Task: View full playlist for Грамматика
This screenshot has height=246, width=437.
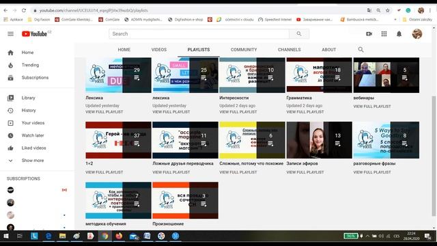Action: (305, 112)
